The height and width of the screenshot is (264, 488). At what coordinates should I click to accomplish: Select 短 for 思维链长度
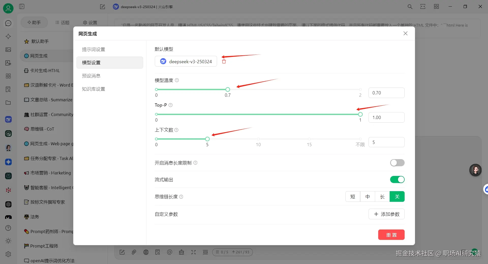(x=353, y=196)
